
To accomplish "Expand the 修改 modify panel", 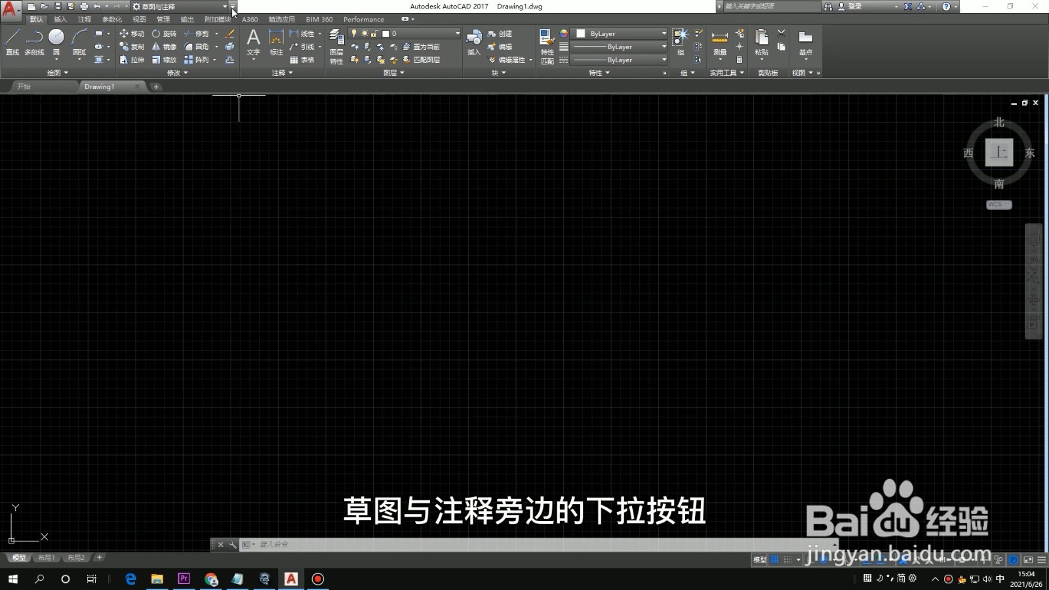I will tap(177, 73).
